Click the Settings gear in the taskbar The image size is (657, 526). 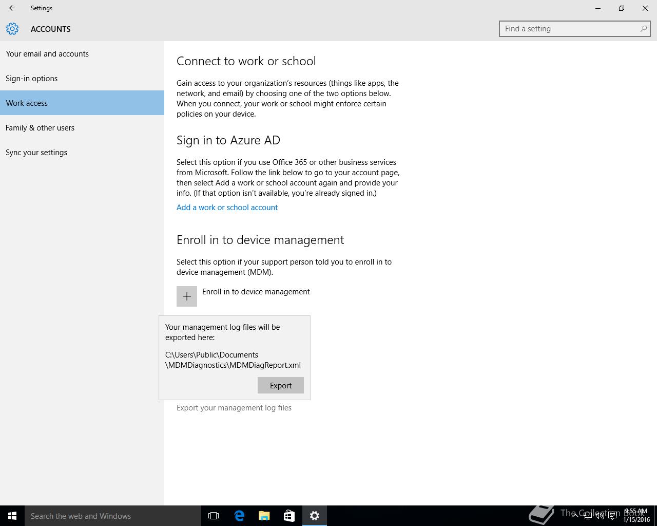click(315, 516)
